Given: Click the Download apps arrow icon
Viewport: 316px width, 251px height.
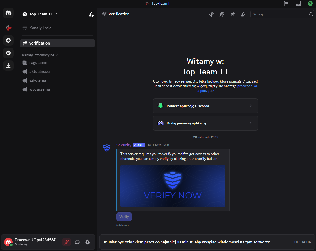Looking at the screenshot, I should 8,66.
